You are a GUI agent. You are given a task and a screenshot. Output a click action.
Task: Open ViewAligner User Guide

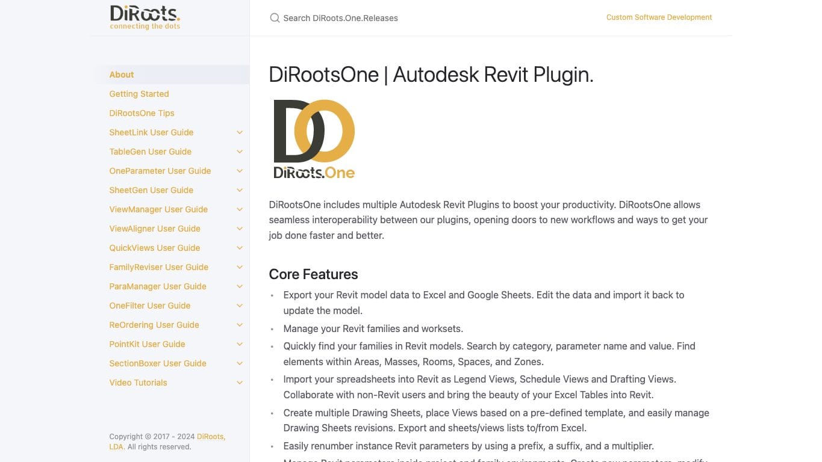[155, 229]
